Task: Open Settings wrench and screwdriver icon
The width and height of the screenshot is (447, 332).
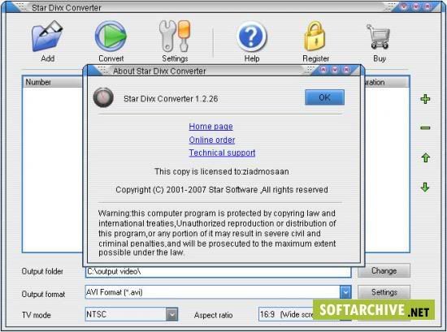Action: pos(175,37)
